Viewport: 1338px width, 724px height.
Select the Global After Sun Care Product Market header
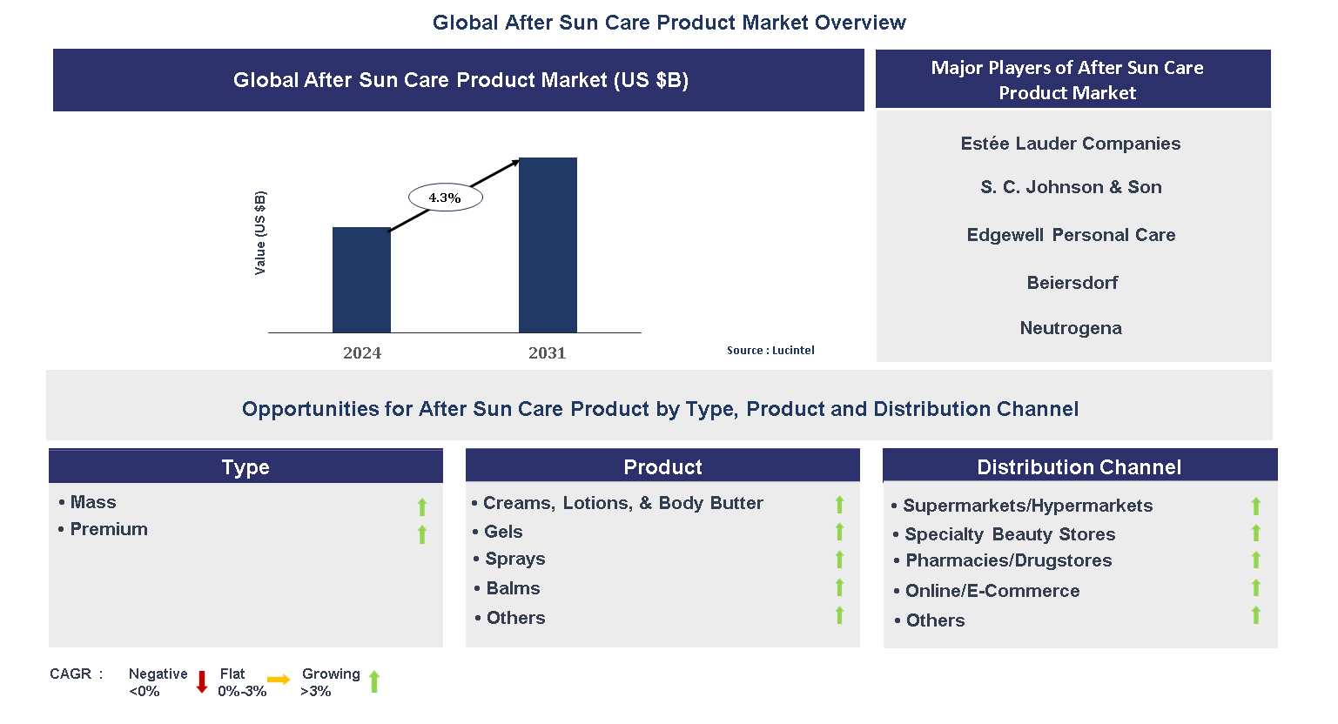(458, 79)
